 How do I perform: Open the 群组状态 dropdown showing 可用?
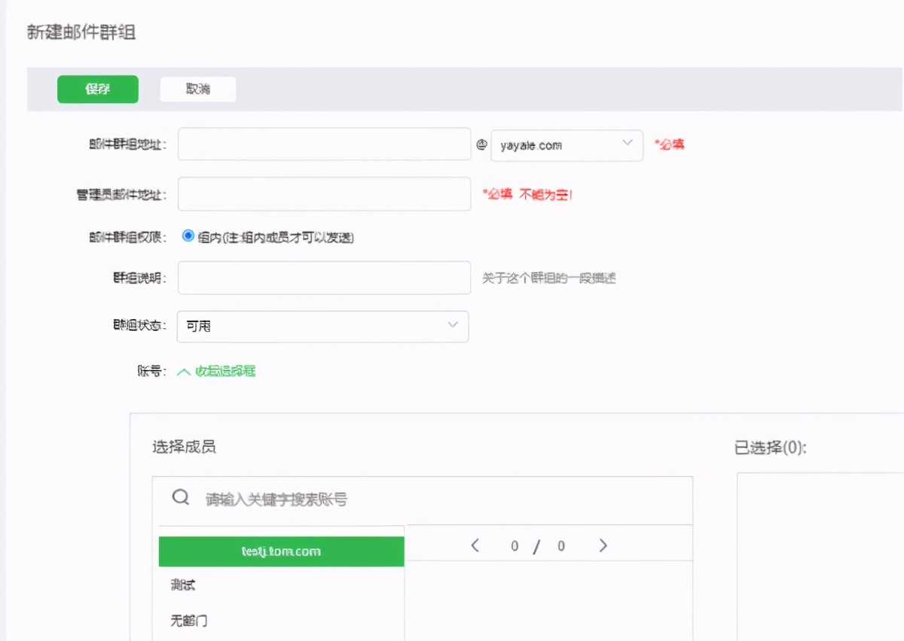click(x=322, y=326)
